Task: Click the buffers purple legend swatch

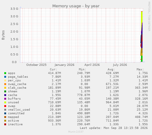Action: pos(5,99)
